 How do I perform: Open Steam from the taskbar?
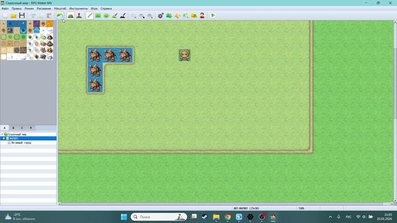(x=205, y=217)
